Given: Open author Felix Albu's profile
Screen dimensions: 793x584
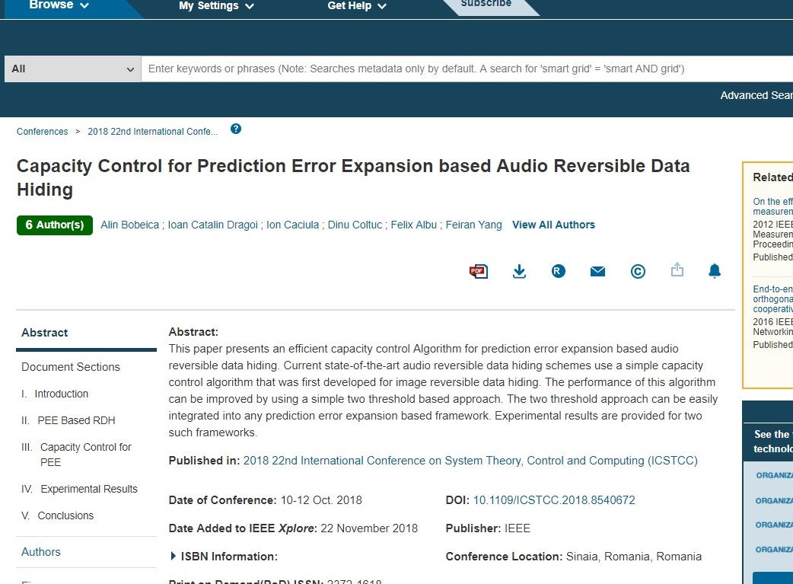Looking at the screenshot, I should point(413,225).
